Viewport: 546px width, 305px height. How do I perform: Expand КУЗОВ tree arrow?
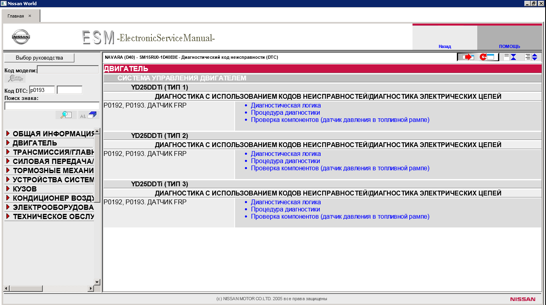pyautogui.click(x=8, y=189)
